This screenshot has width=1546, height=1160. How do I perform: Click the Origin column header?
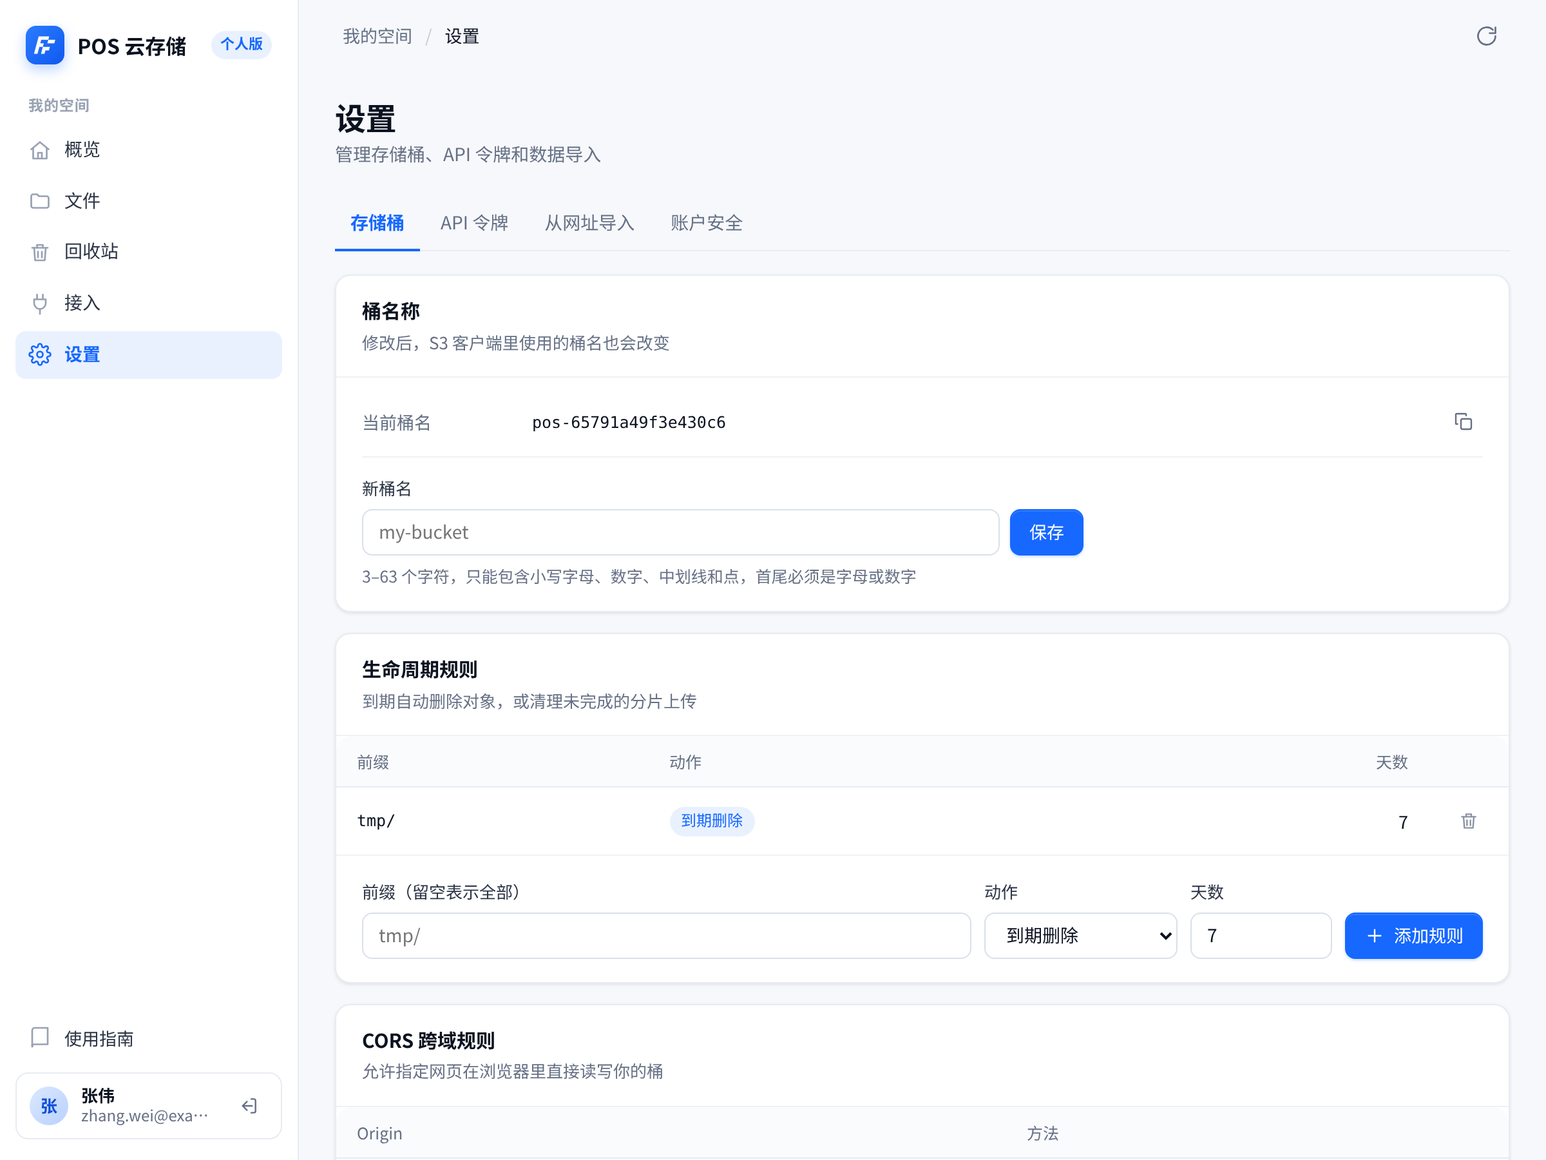tap(379, 1134)
